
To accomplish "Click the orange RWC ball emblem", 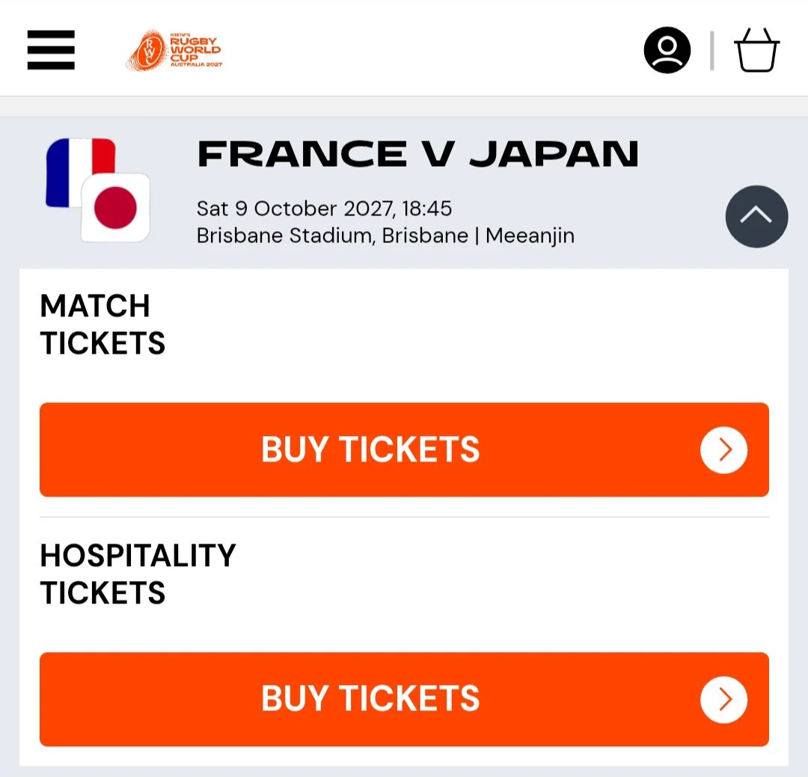I will point(147,50).
